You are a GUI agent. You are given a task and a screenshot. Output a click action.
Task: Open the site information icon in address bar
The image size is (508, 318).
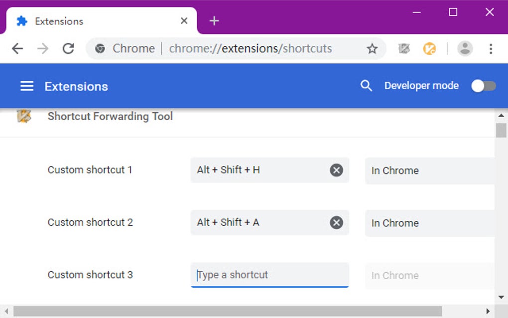click(x=100, y=48)
